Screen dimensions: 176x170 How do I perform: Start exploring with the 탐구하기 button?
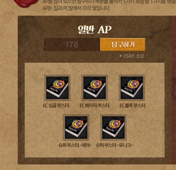pos(123,45)
